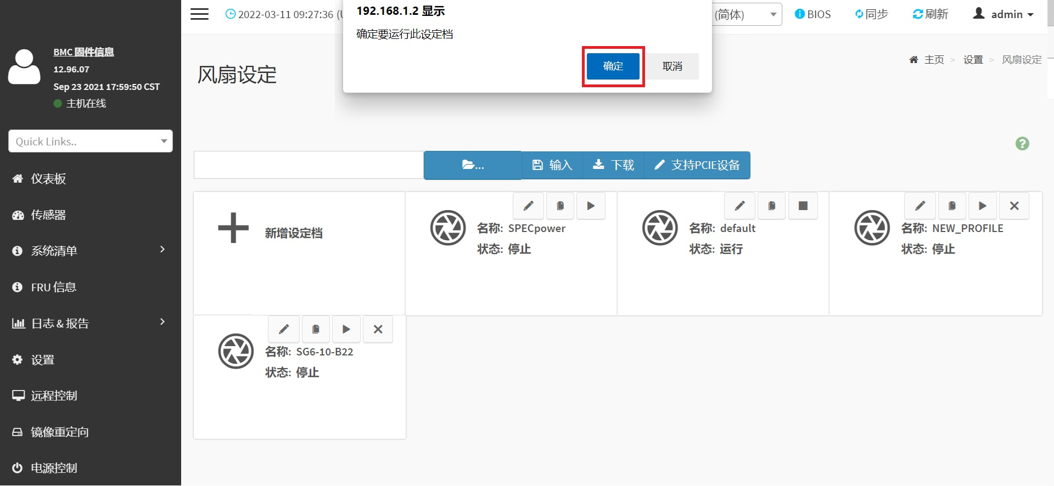Delete the NEW_PROFILE profile
Screen dimensions: 1054x486
pos(1014,206)
